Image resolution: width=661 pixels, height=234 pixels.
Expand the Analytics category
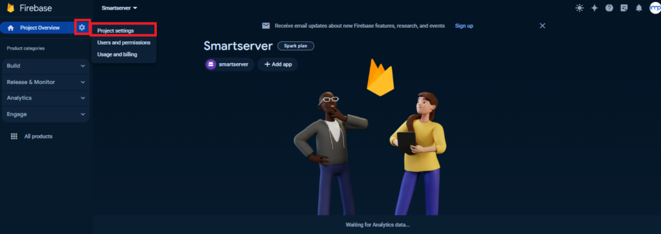pos(46,98)
